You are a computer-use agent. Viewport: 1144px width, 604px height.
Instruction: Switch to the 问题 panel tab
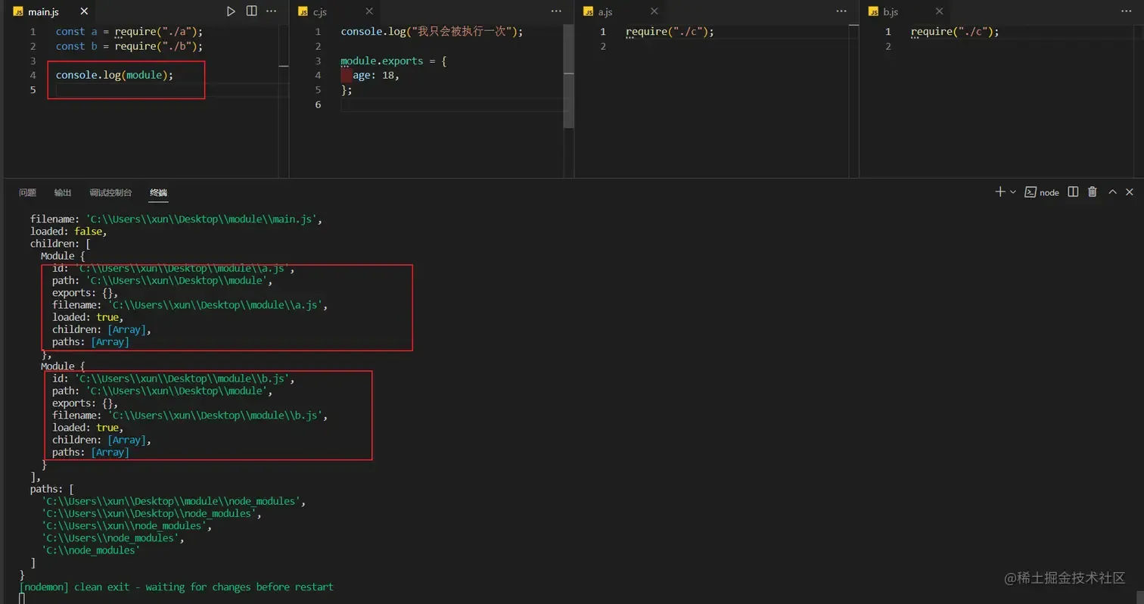tap(27, 193)
